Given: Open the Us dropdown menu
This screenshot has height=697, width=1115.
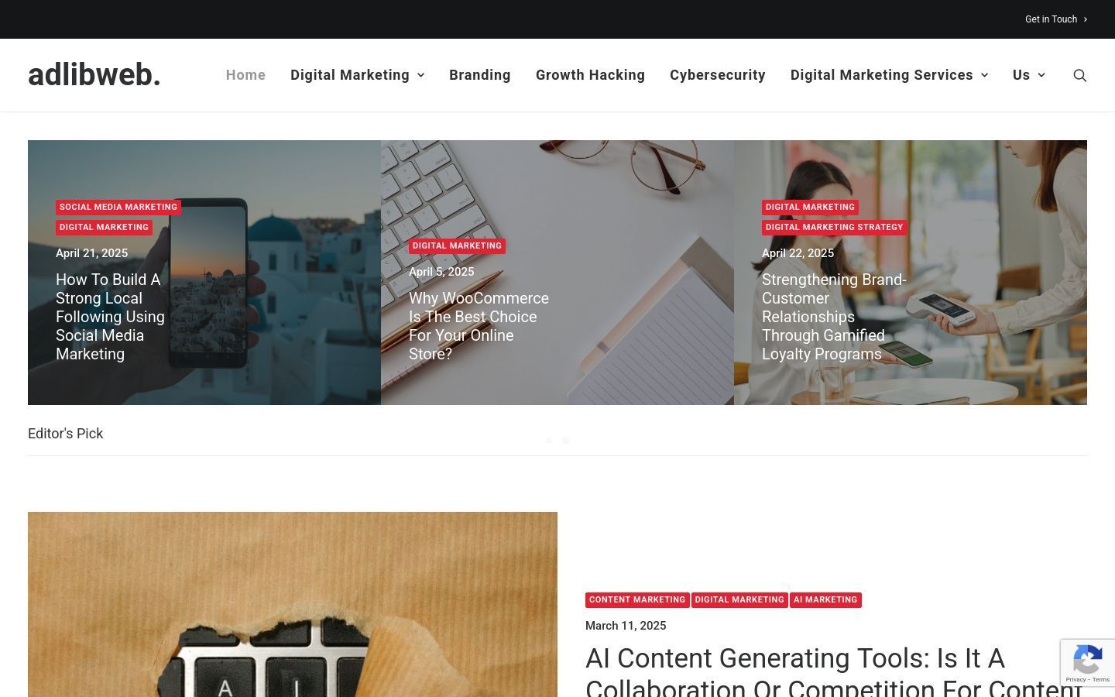Looking at the screenshot, I should tap(1028, 75).
